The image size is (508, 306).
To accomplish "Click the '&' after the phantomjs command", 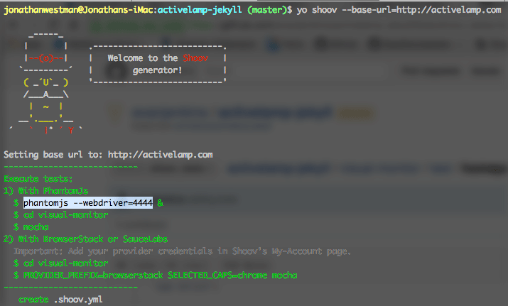I will [160, 203].
